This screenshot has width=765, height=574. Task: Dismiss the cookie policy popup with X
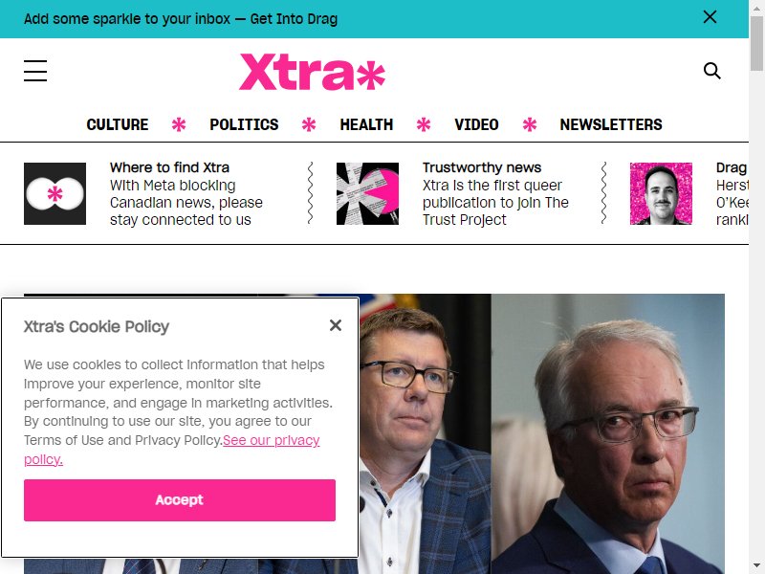point(336,325)
